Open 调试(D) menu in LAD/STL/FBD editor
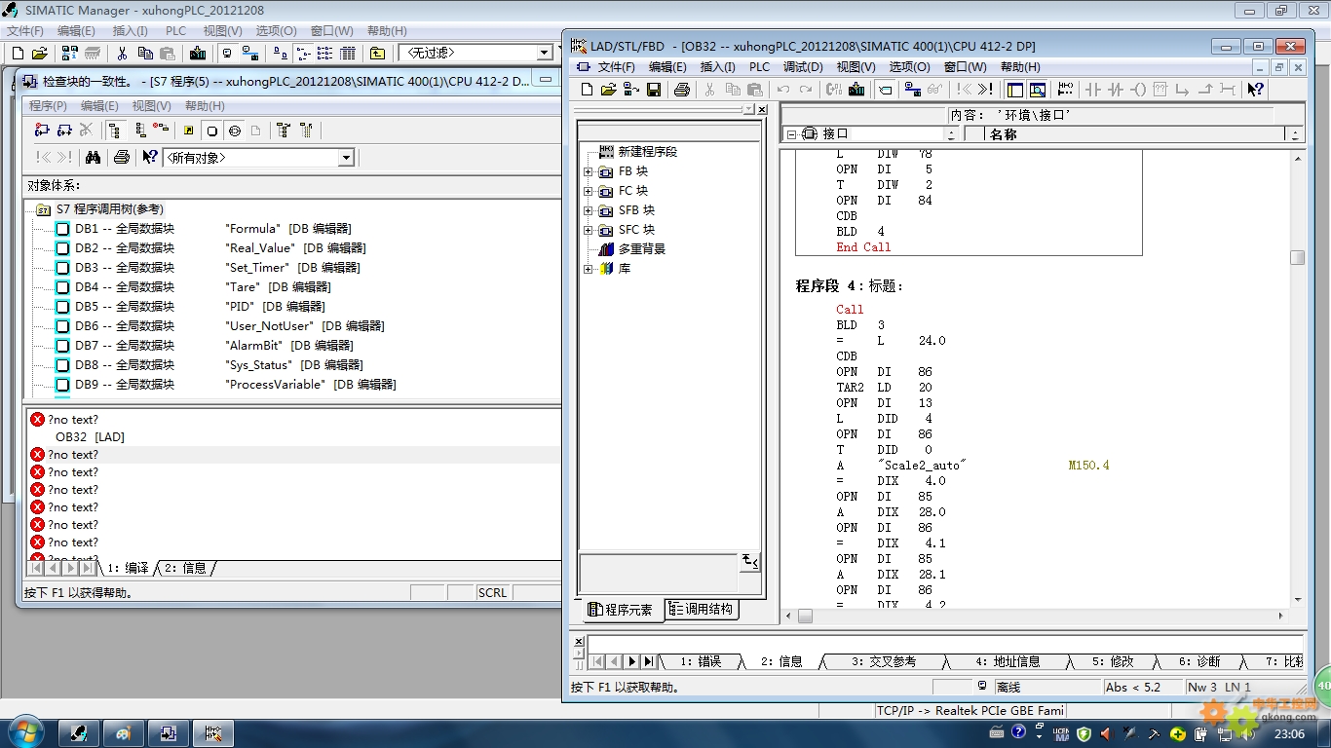 (x=803, y=67)
